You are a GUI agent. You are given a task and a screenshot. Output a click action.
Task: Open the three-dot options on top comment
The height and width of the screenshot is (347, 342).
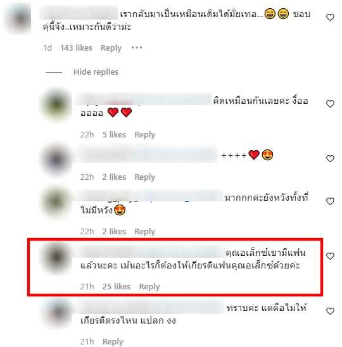[137, 47]
